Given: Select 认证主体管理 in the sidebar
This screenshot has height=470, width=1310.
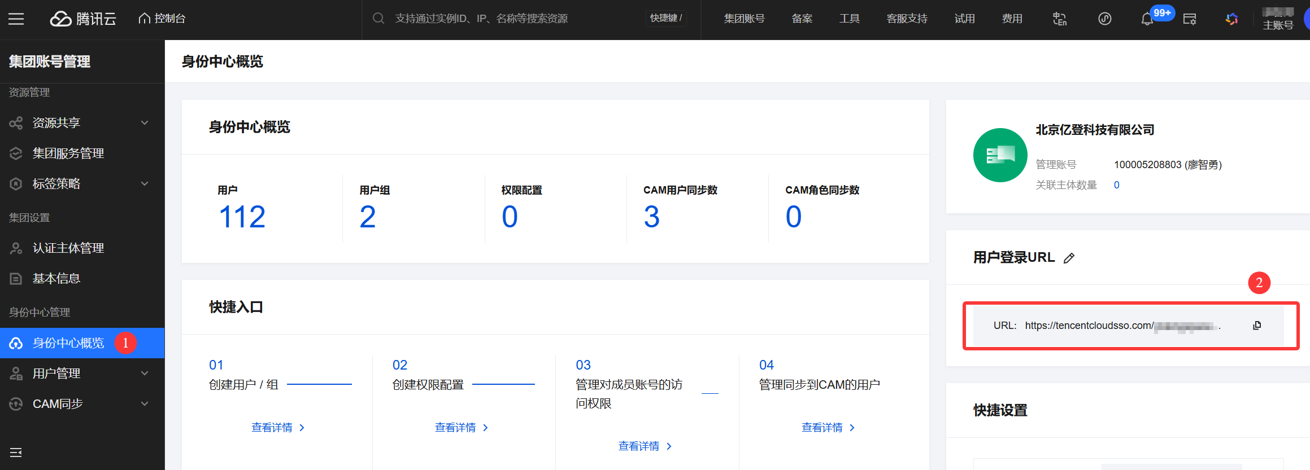Looking at the screenshot, I should point(68,248).
